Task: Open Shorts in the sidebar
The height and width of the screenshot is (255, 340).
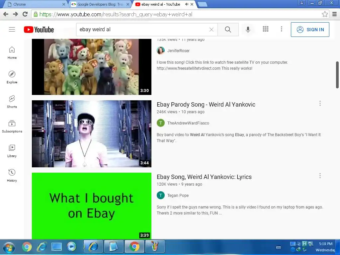Action: click(12, 102)
